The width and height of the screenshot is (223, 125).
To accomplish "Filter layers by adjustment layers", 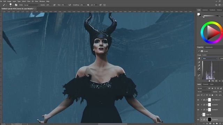I will [212, 88].
